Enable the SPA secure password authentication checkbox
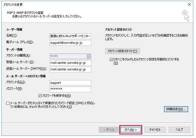This screenshot has height=138, width=196. click(x=8, y=103)
